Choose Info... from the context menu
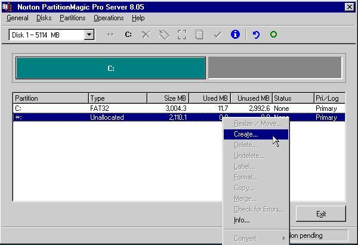 256,220
